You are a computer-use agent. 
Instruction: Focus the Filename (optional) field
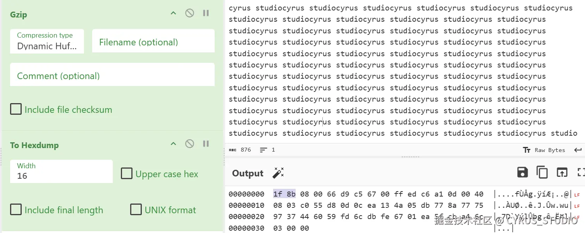click(x=153, y=41)
